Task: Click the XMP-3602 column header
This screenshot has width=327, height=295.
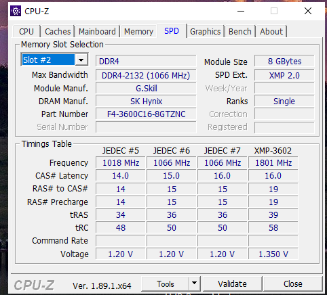Action: tap(273, 150)
